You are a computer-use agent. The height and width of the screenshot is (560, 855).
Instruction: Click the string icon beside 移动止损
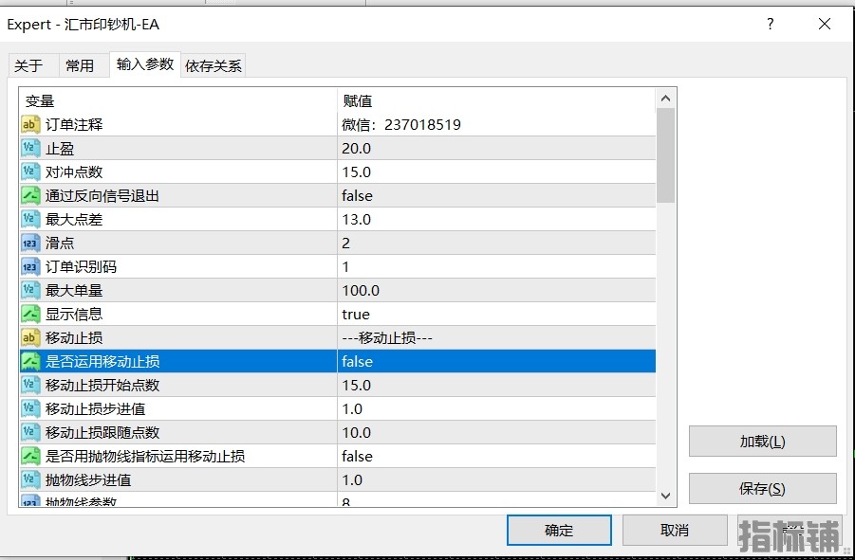[30, 337]
